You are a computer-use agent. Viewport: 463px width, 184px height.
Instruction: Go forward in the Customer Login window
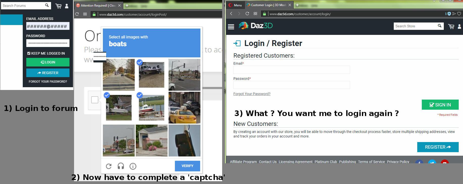(239, 14)
